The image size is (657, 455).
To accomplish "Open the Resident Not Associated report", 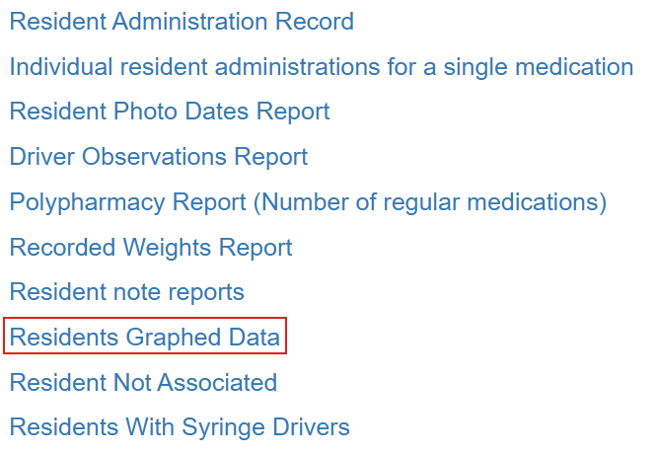I will (x=143, y=382).
